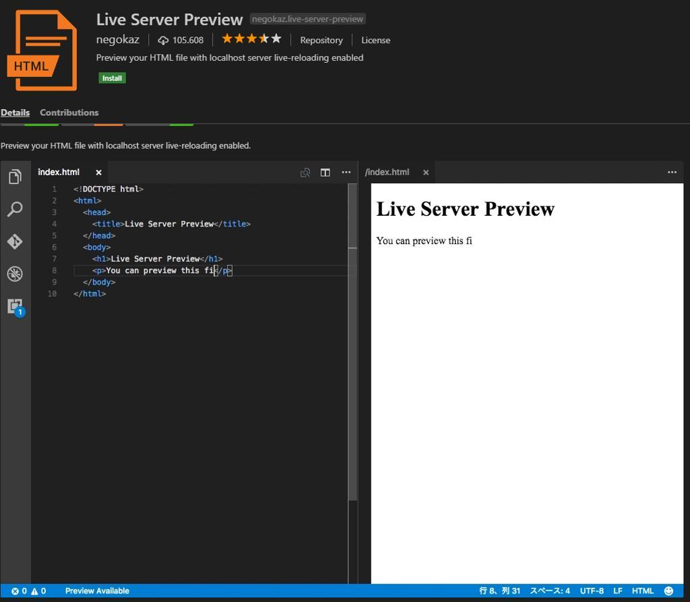Open more actions for index.html editor
Image resolution: width=690 pixels, height=602 pixels.
click(x=346, y=172)
